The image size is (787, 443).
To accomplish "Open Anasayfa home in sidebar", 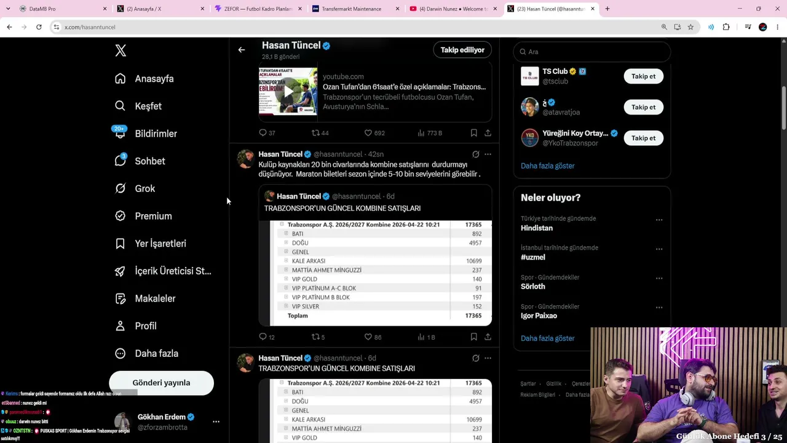I will point(144,79).
